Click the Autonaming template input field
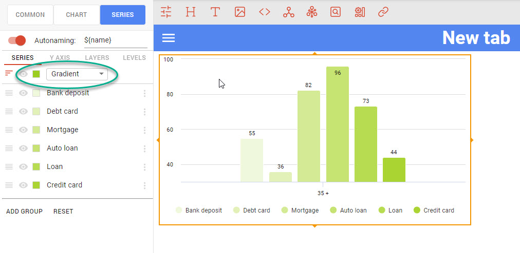Screen dimensions: 520x253 [x=115, y=40]
